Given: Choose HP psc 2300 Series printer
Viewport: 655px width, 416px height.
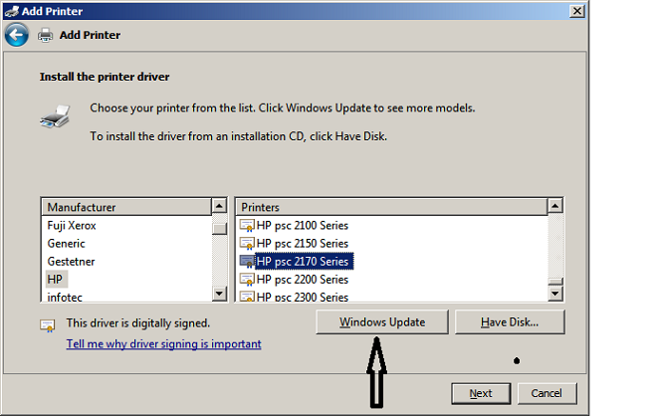Looking at the screenshot, I should pos(302,297).
